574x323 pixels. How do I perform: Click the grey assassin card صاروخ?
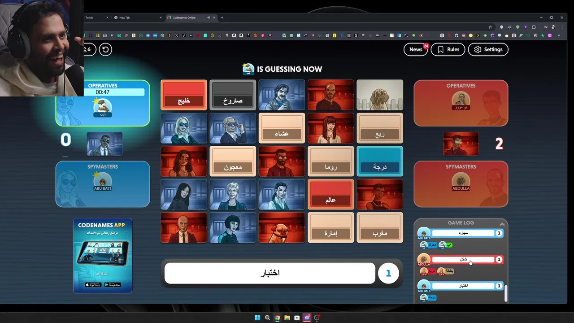[x=233, y=95]
